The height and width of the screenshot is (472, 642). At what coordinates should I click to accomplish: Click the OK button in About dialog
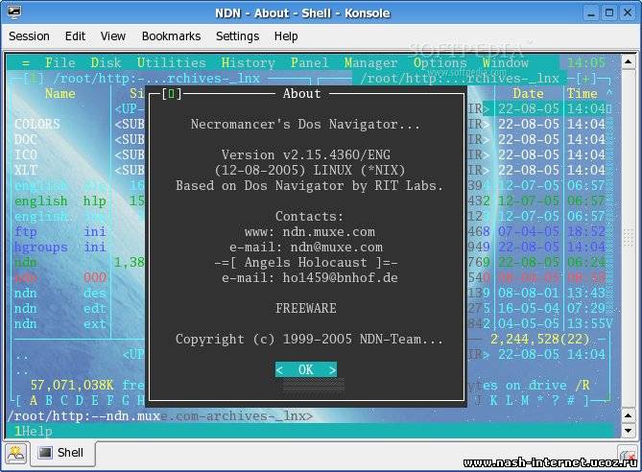[x=306, y=369]
